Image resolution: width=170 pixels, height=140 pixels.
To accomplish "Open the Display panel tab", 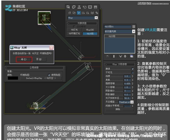I will pyautogui.click(x=90, y=7).
